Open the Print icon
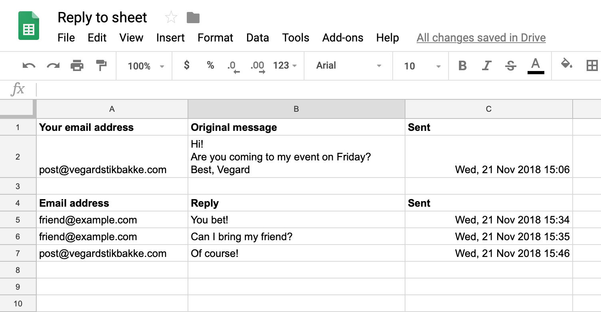 pyautogui.click(x=77, y=66)
